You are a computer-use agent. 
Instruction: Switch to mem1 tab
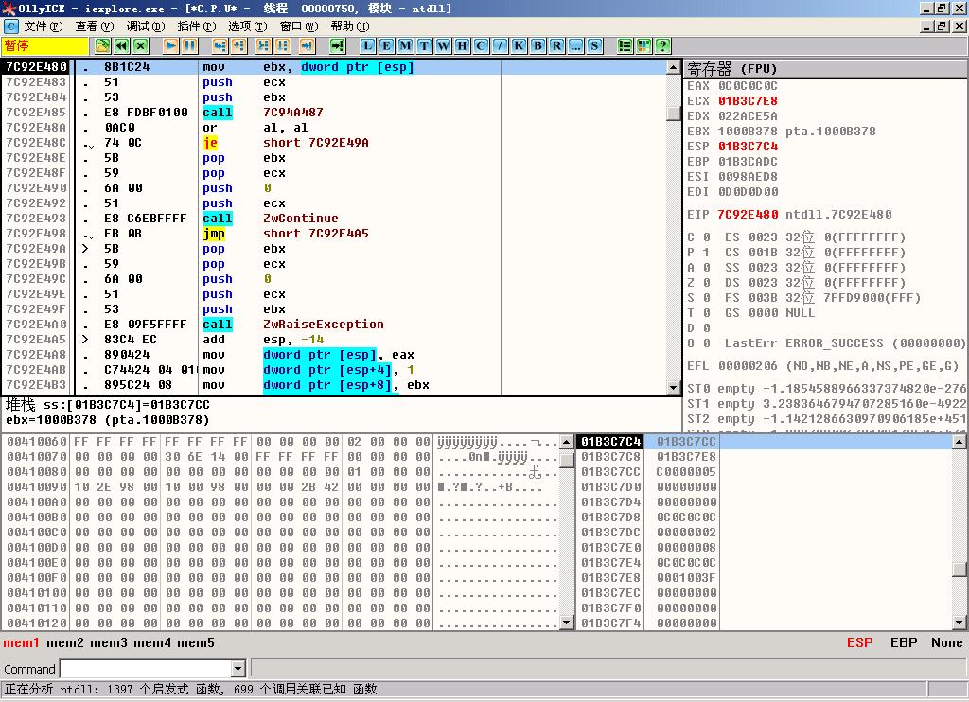(21, 642)
